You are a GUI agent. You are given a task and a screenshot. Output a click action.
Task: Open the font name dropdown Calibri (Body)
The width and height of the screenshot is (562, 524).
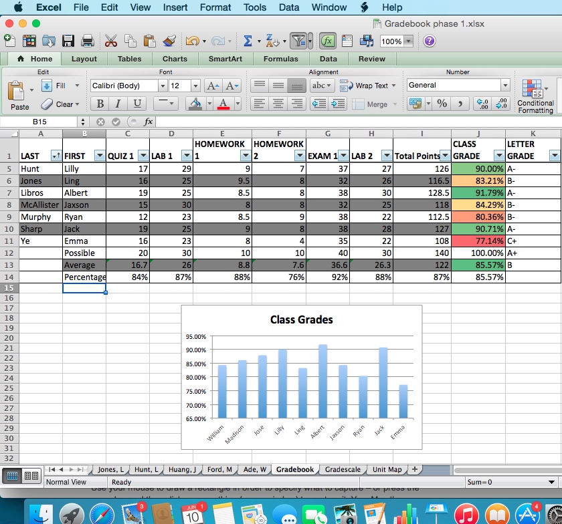(163, 86)
